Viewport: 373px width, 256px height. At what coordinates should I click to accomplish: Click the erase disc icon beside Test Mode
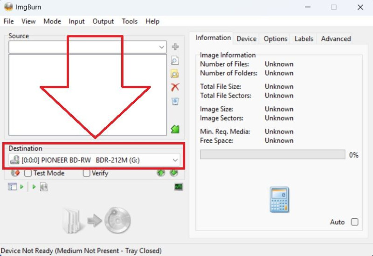point(15,173)
